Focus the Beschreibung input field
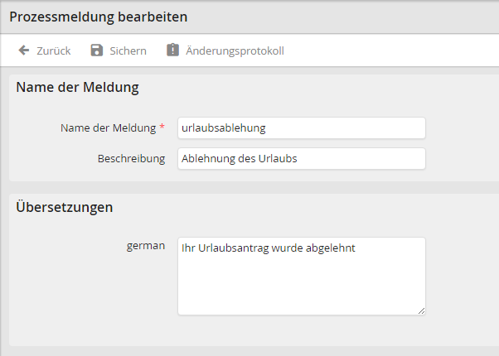This screenshot has height=356, width=499. coord(365,159)
